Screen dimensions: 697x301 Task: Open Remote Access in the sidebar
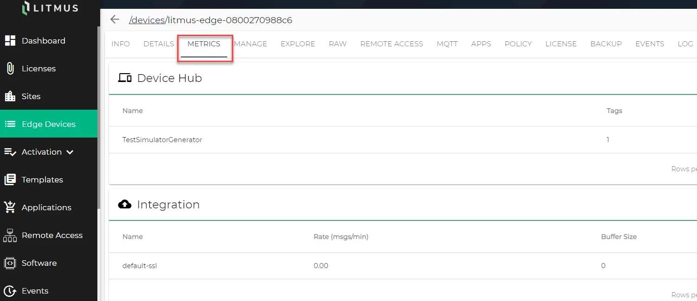pyautogui.click(x=49, y=235)
